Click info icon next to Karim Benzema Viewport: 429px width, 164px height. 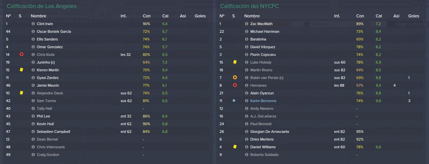[x=246, y=101]
